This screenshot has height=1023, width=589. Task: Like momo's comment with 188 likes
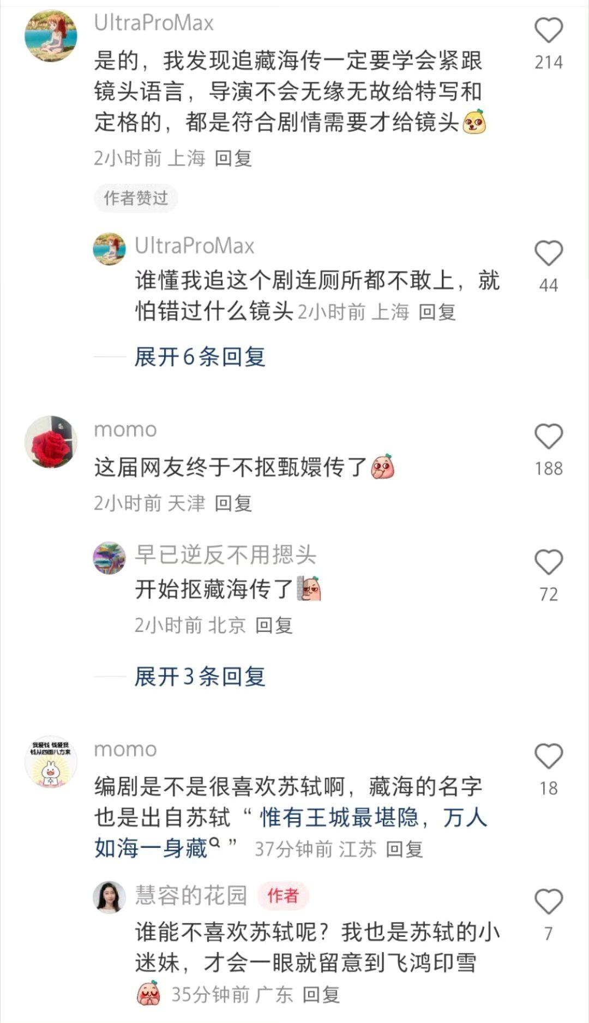coord(548,436)
